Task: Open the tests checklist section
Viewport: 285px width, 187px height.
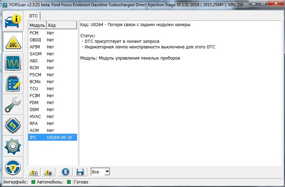Action: click(13, 84)
